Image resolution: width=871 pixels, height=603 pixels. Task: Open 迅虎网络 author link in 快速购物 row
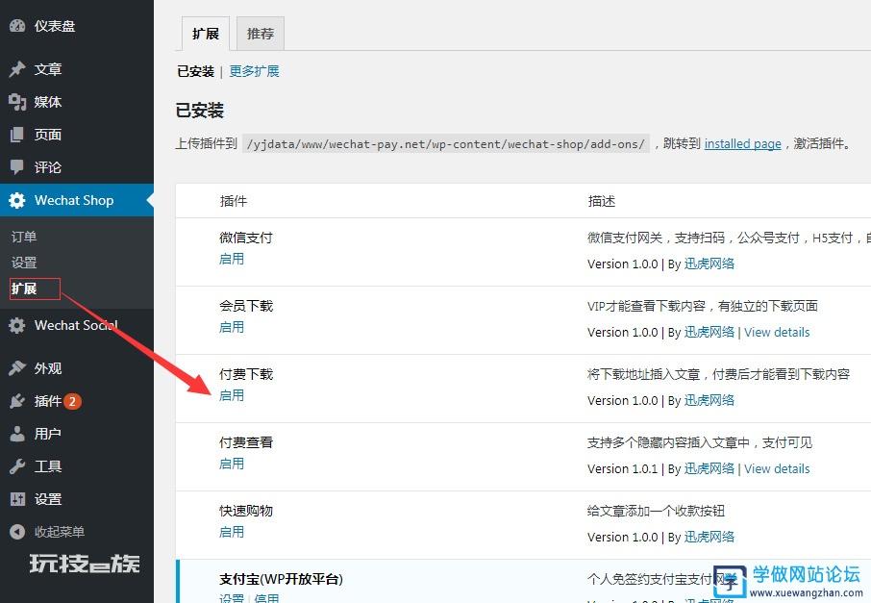(709, 537)
